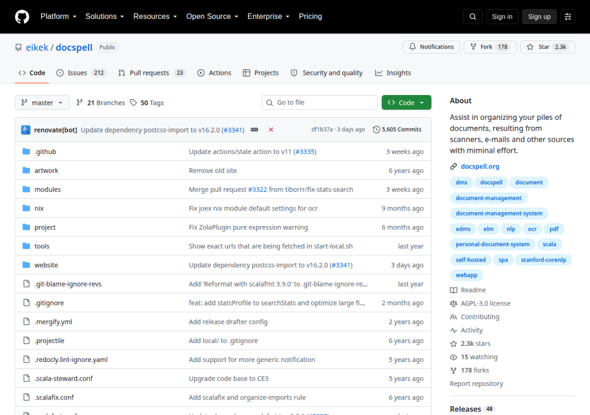Open the docspell repository link

click(74, 47)
